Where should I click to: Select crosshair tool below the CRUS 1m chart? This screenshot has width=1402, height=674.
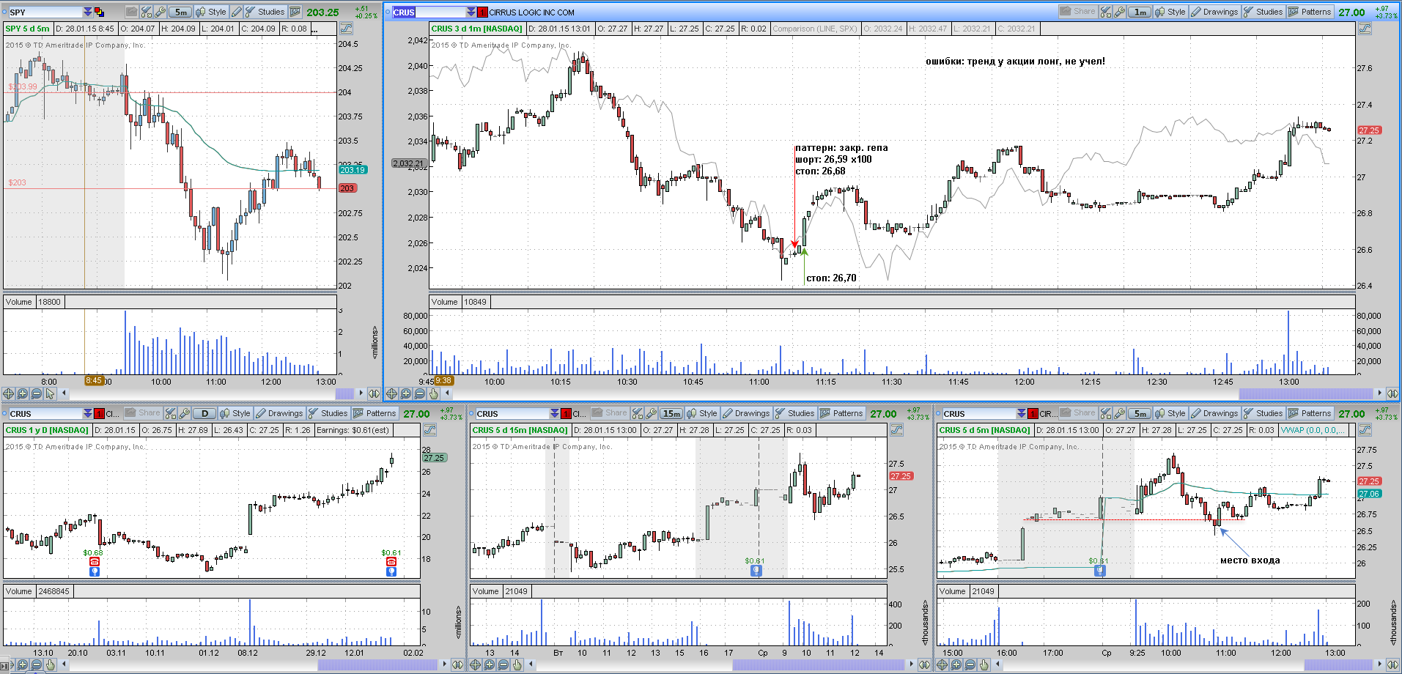pos(391,393)
